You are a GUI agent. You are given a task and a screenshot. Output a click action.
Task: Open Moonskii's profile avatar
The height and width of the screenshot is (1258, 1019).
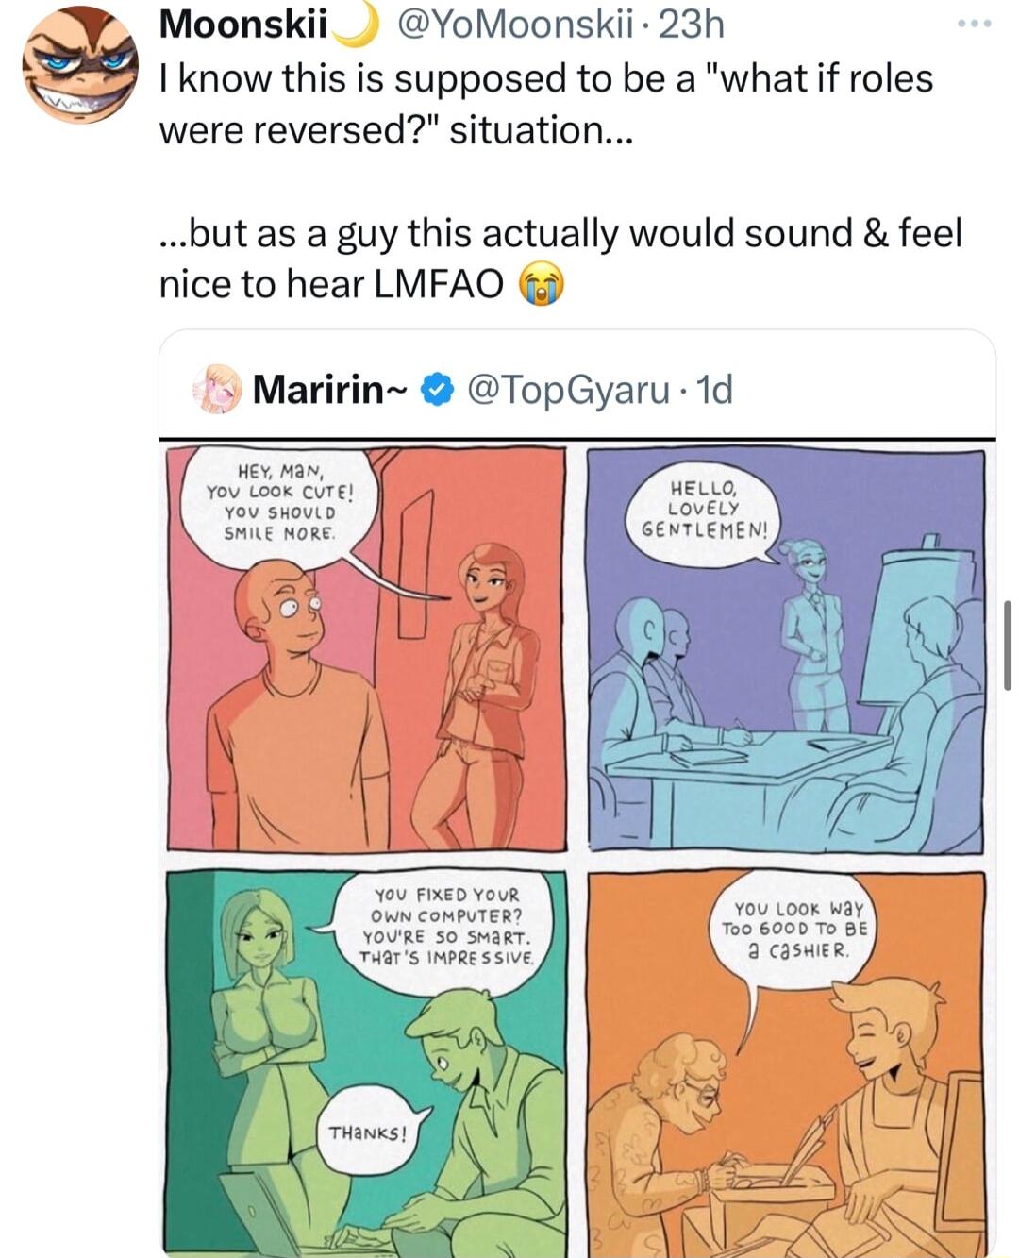click(80, 64)
